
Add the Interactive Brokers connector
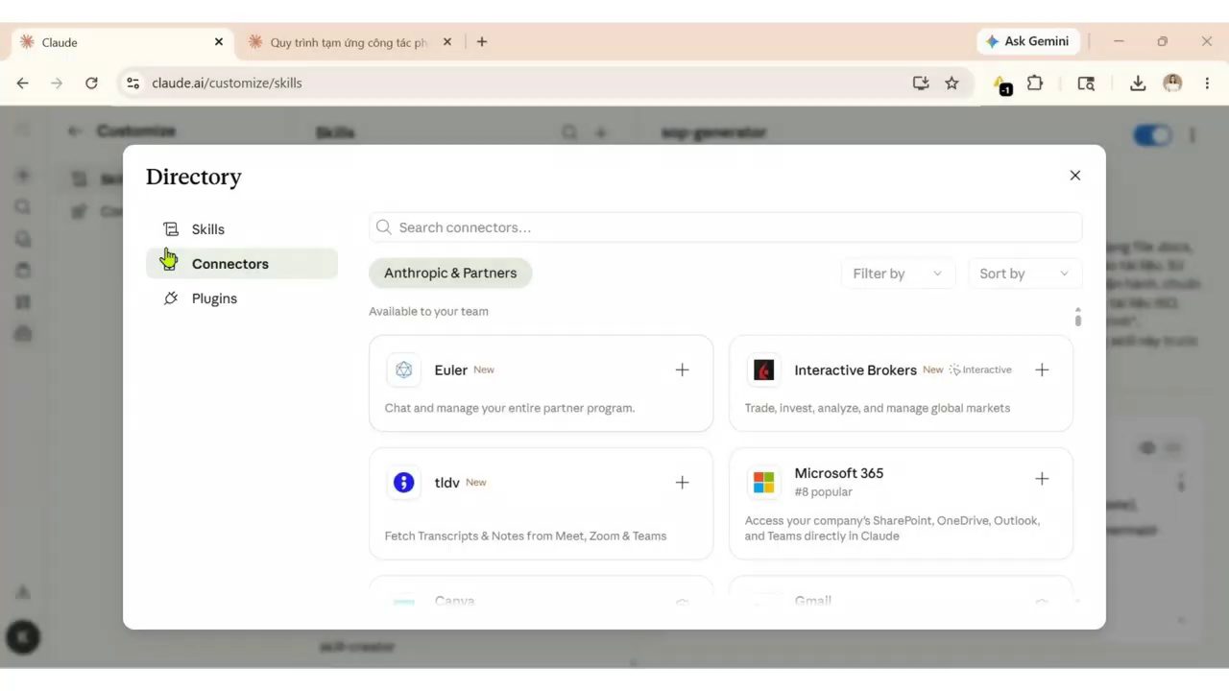[1042, 369]
